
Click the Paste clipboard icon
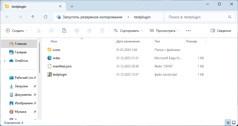pyautogui.click(x=64, y=31)
